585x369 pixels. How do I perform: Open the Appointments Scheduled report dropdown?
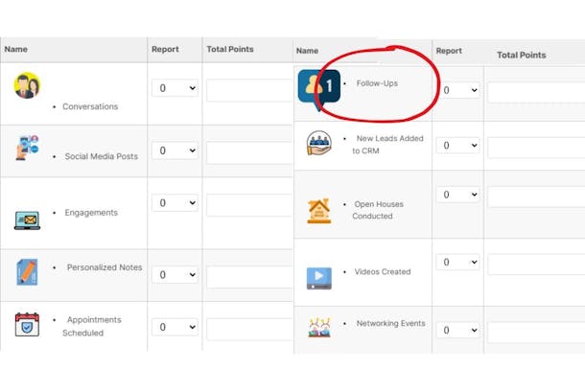175,327
